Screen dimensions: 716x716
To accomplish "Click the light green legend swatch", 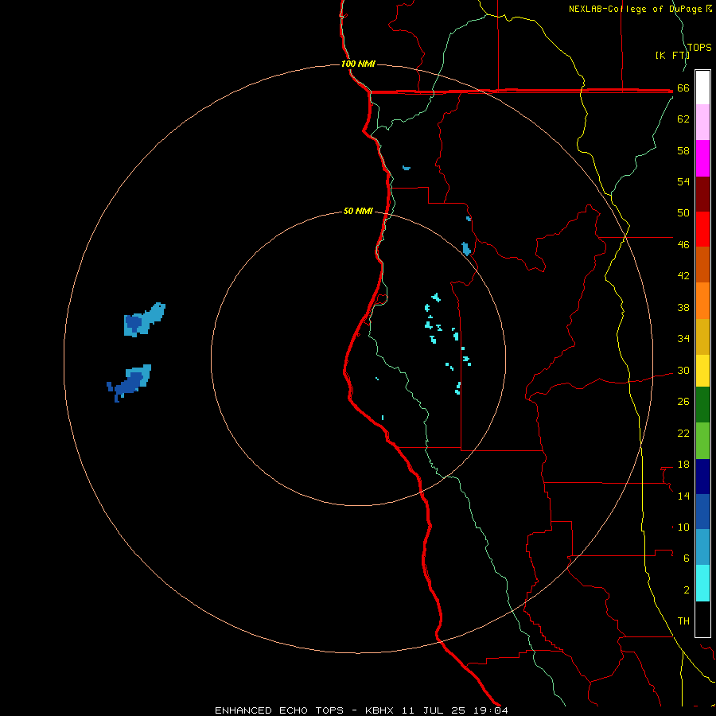I will click(702, 441).
